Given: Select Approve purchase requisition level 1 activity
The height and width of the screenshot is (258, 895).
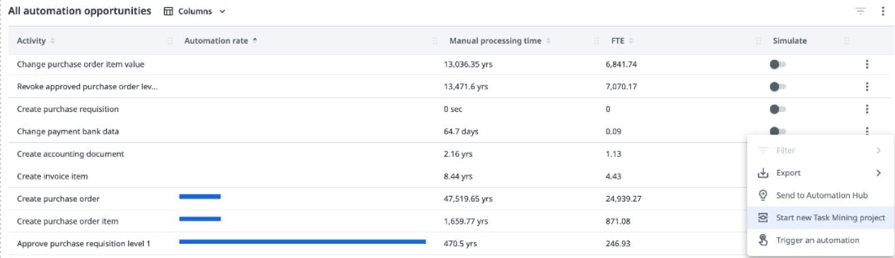Looking at the screenshot, I should click(x=83, y=244).
